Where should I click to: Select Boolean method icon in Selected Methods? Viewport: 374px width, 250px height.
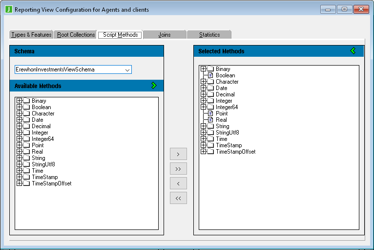(x=211, y=75)
